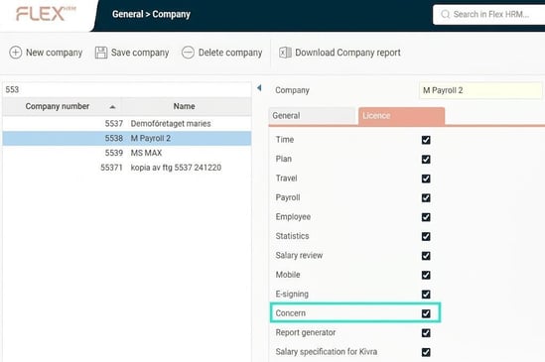Click the Mobile label text
Viewport: 545px width, 362px height.
click(288, 275)
